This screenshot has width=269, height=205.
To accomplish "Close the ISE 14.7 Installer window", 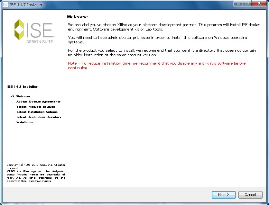I will point(259,4).
